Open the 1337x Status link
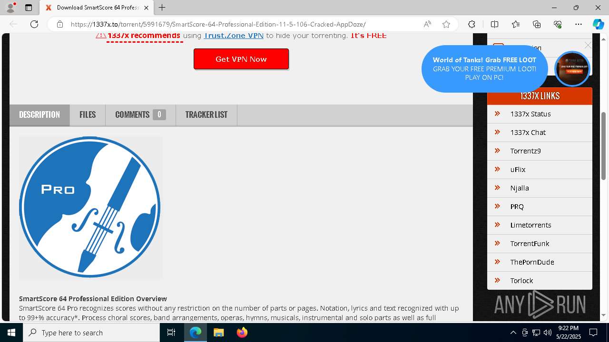 530,114
